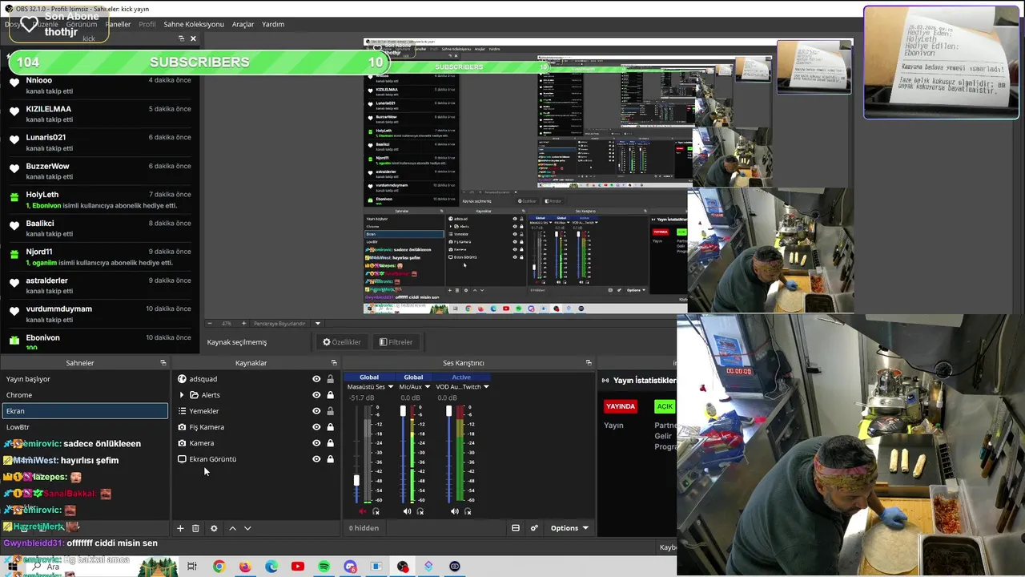The height and width of the screenshot is (577, 1025).
Task: Remove selected source with trash icon
Action: 195,528
